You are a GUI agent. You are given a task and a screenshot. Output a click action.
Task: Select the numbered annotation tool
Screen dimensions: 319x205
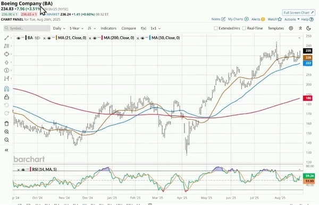tap(6, 70)
